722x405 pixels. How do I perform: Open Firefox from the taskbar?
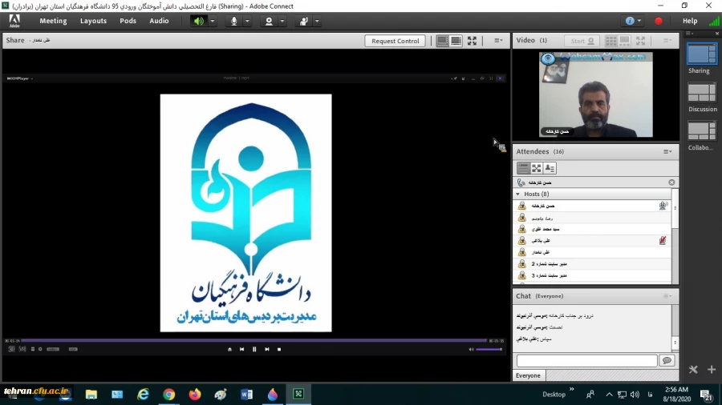195,395
